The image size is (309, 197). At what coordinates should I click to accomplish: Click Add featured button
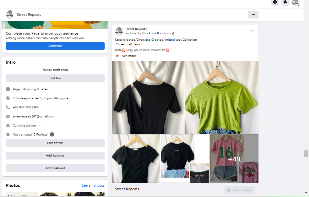pos(55,168)
